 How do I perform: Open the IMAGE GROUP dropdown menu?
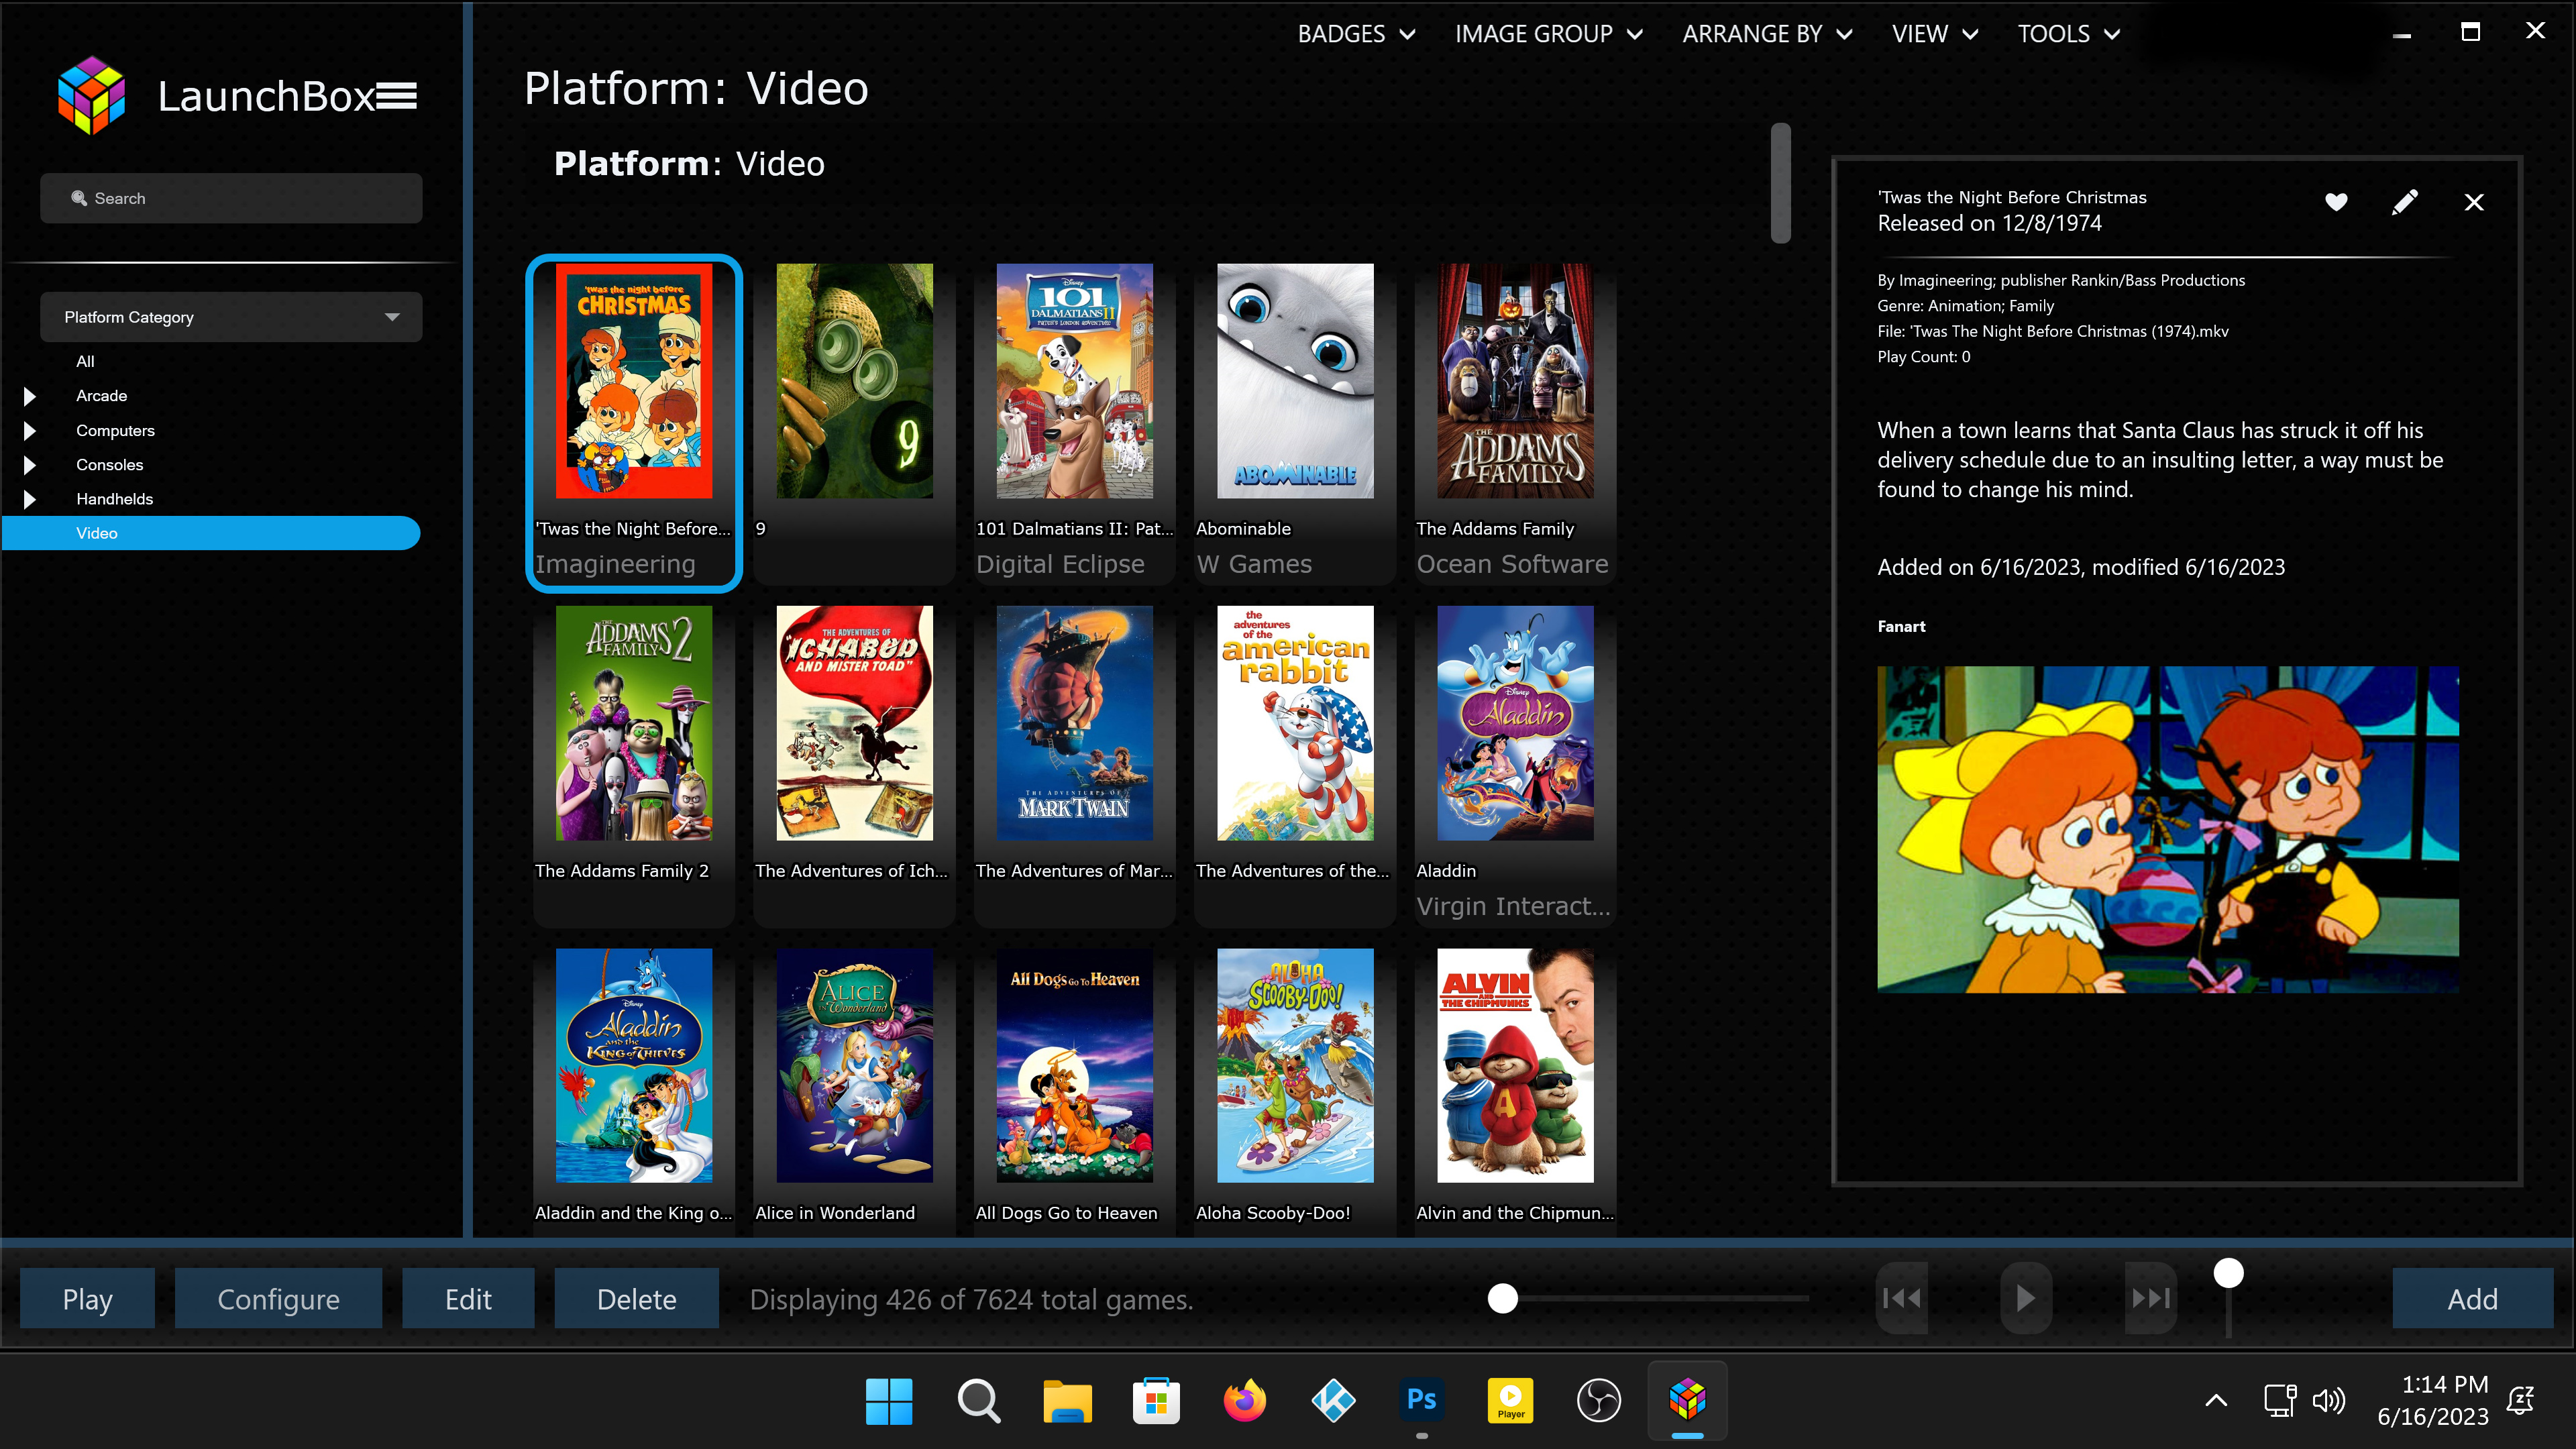coord(1549,34)
